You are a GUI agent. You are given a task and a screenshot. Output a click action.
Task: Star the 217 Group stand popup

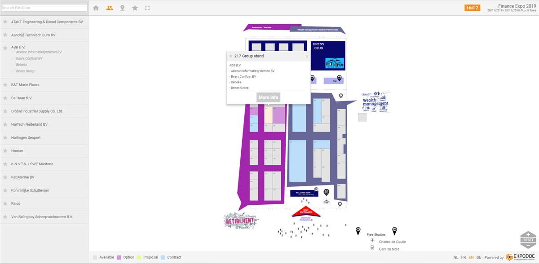click(x=231, y=56)
